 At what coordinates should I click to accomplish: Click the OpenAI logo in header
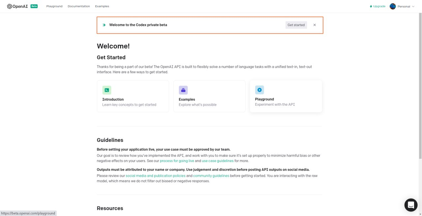[x=18, y=6]
